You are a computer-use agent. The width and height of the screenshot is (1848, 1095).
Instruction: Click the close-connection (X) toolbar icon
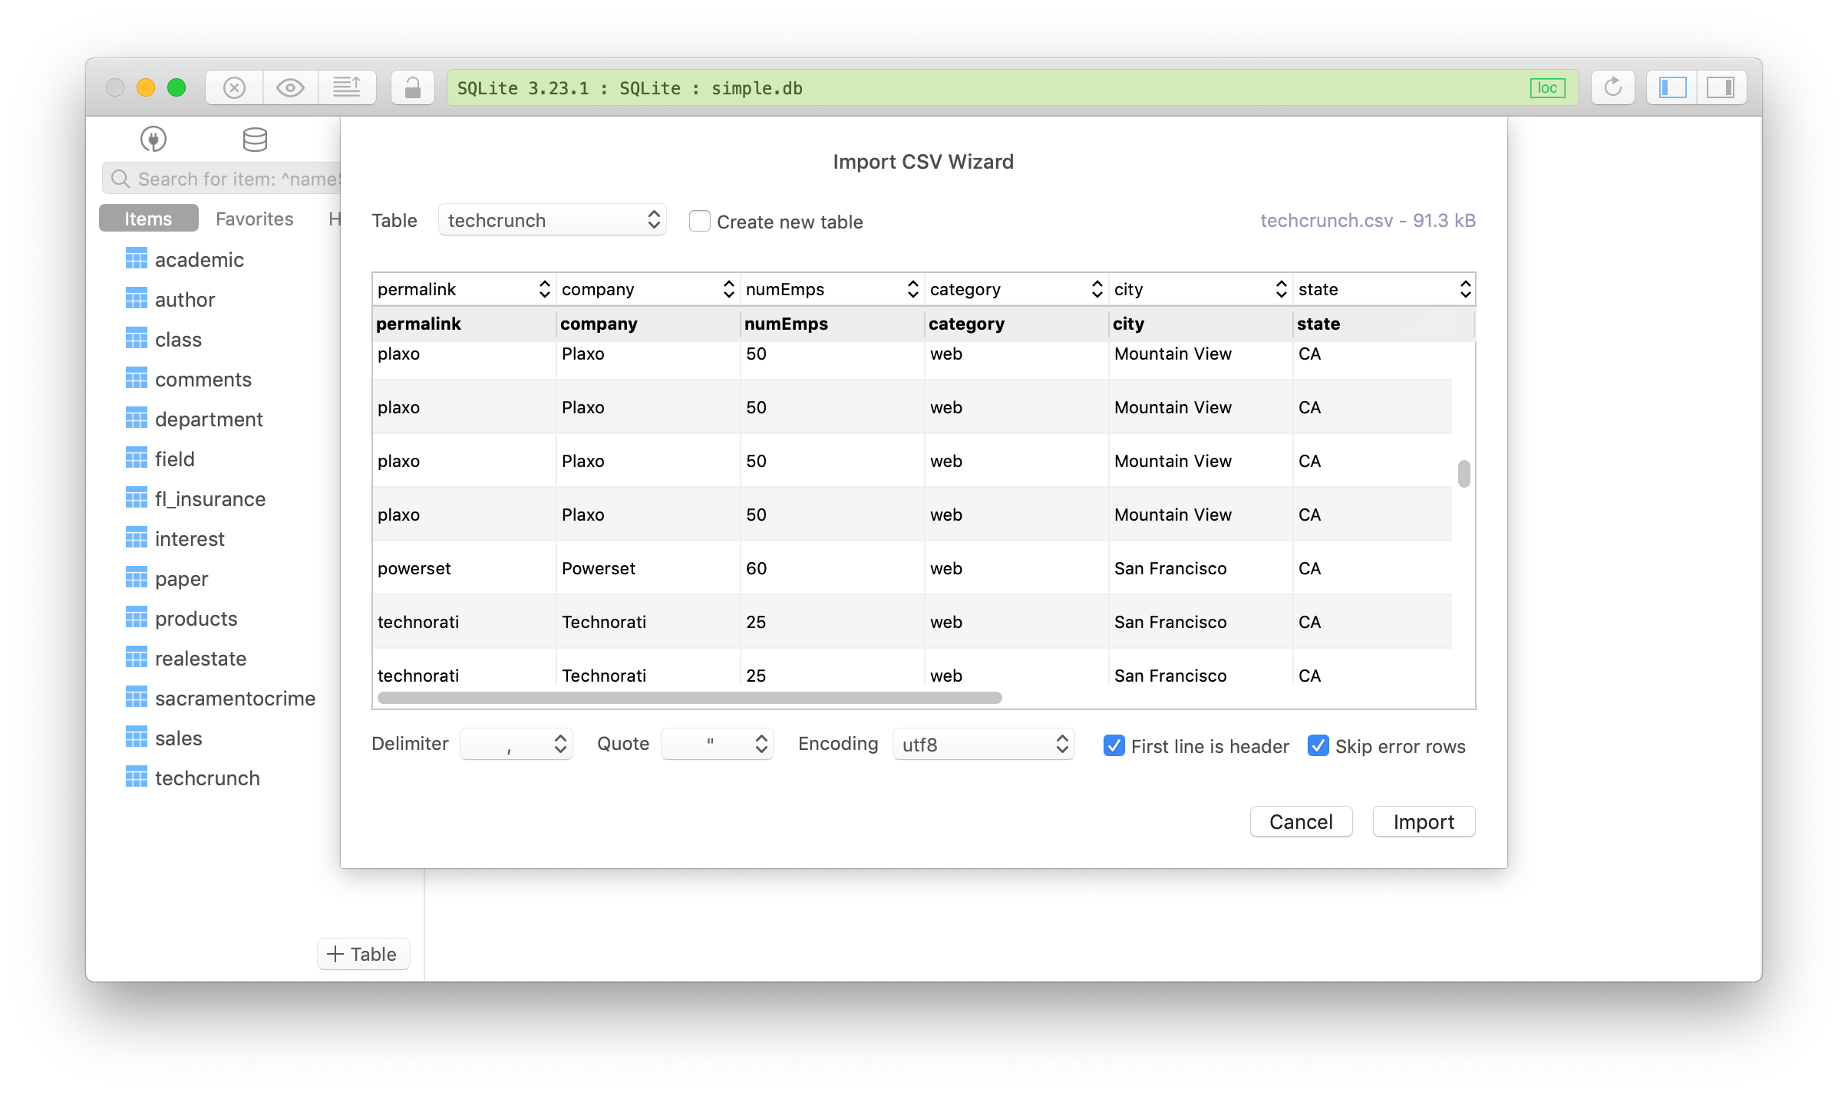coord(234,87)
